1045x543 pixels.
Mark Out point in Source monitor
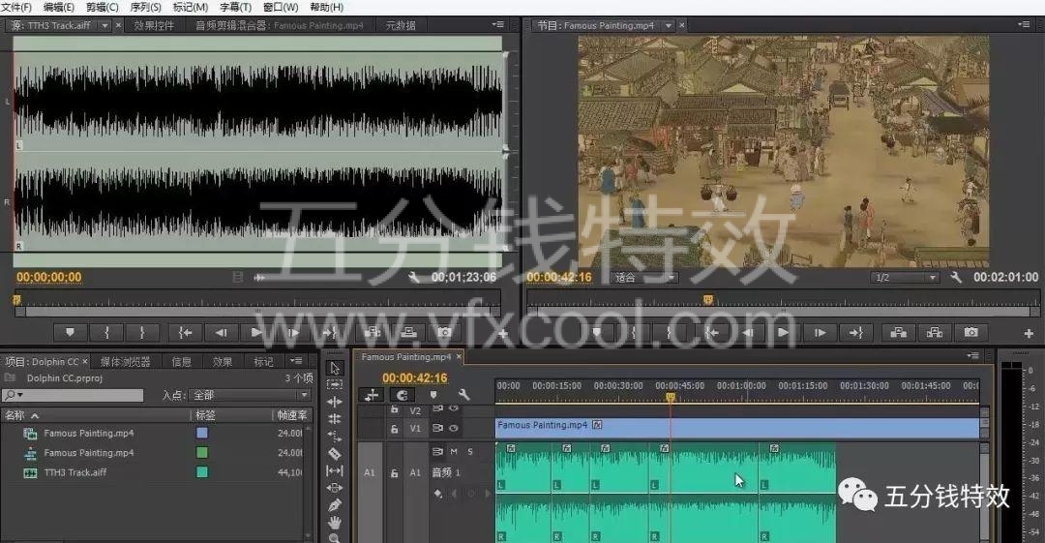[x=142, y=332]
